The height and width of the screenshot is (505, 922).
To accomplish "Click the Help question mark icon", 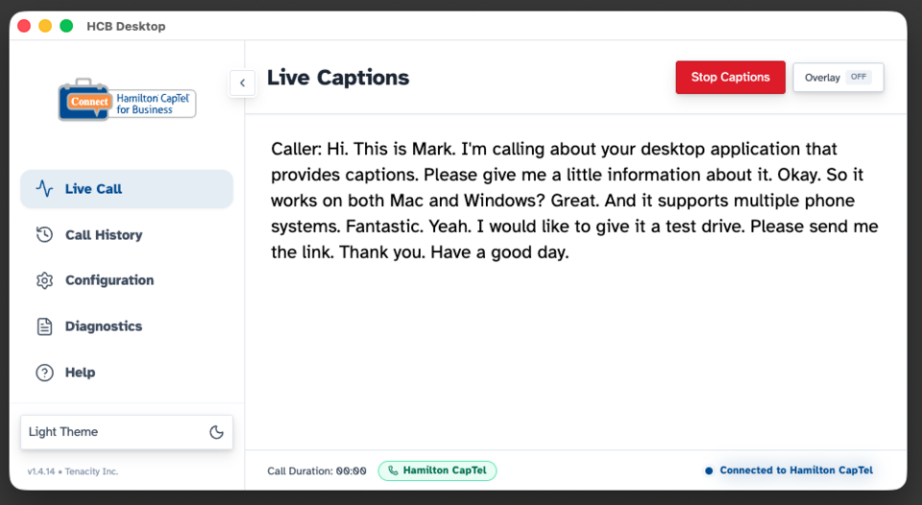I will tap(45, 373).
